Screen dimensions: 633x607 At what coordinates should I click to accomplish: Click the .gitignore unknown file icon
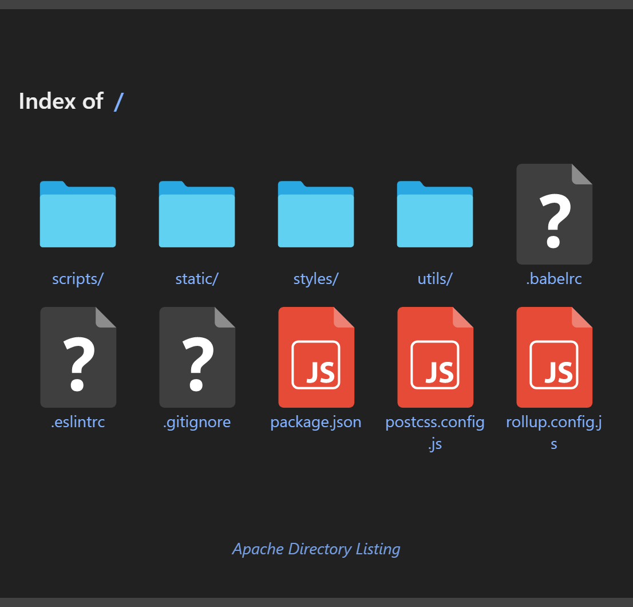coord(197,357)
